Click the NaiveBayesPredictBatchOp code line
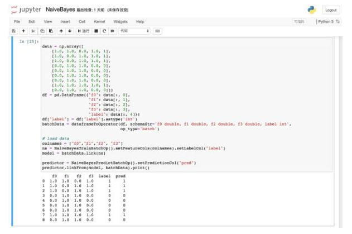 click(x=119, y=163)
